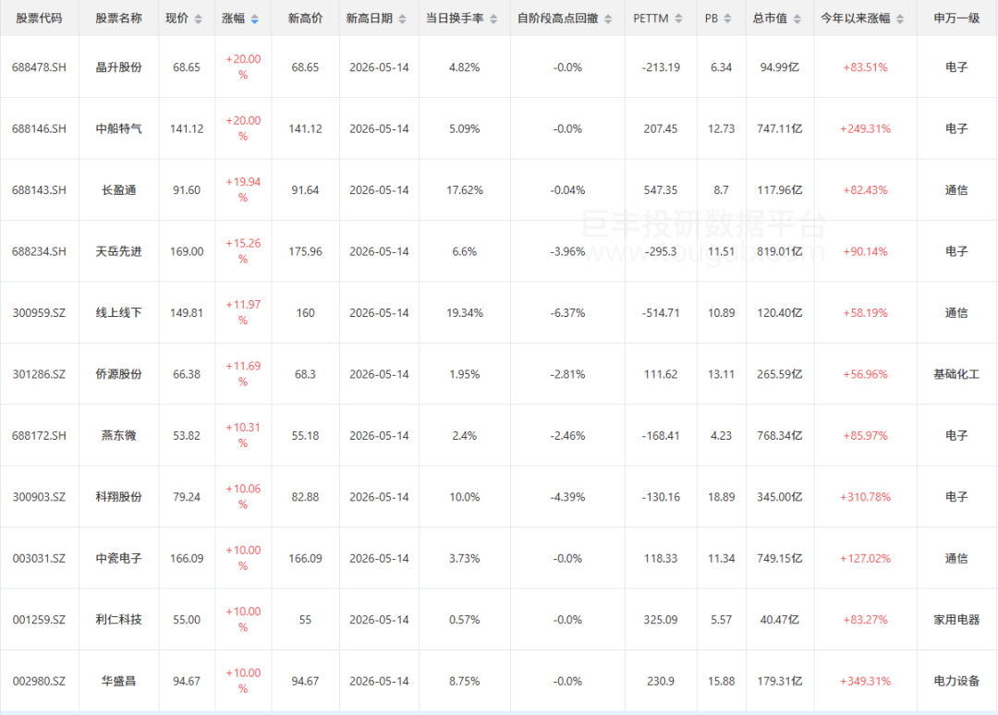Sort by 自阶段高点回撤 column arrows
This screenshot has height=715, width=998.
608,19
